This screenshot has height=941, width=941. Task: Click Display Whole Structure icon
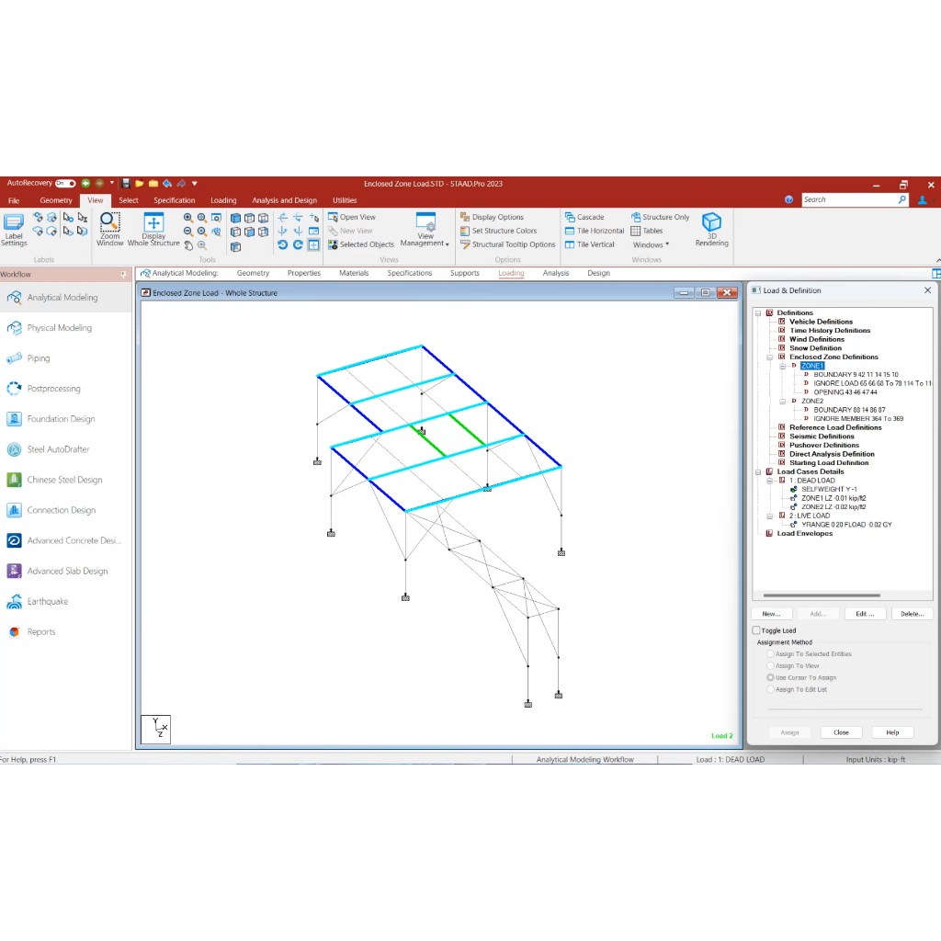[153, 229]
